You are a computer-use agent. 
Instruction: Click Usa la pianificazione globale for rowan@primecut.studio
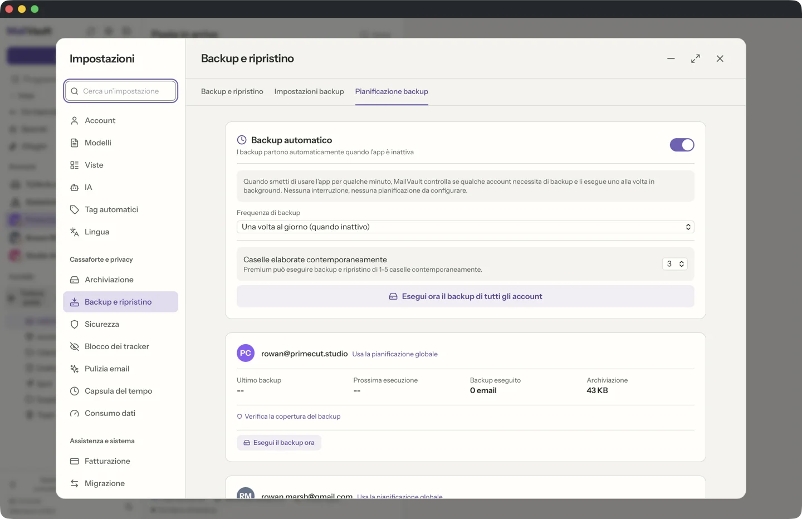395,354
